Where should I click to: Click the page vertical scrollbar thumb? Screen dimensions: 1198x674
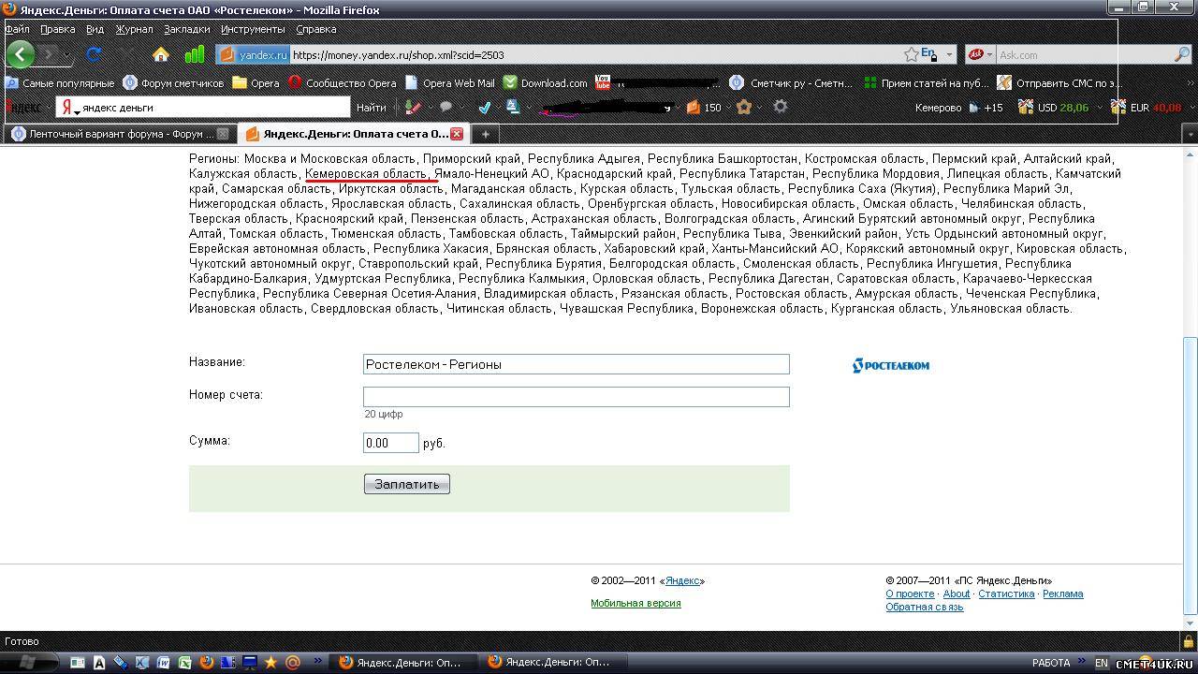pyautogui.click(x=1191, y=476)
